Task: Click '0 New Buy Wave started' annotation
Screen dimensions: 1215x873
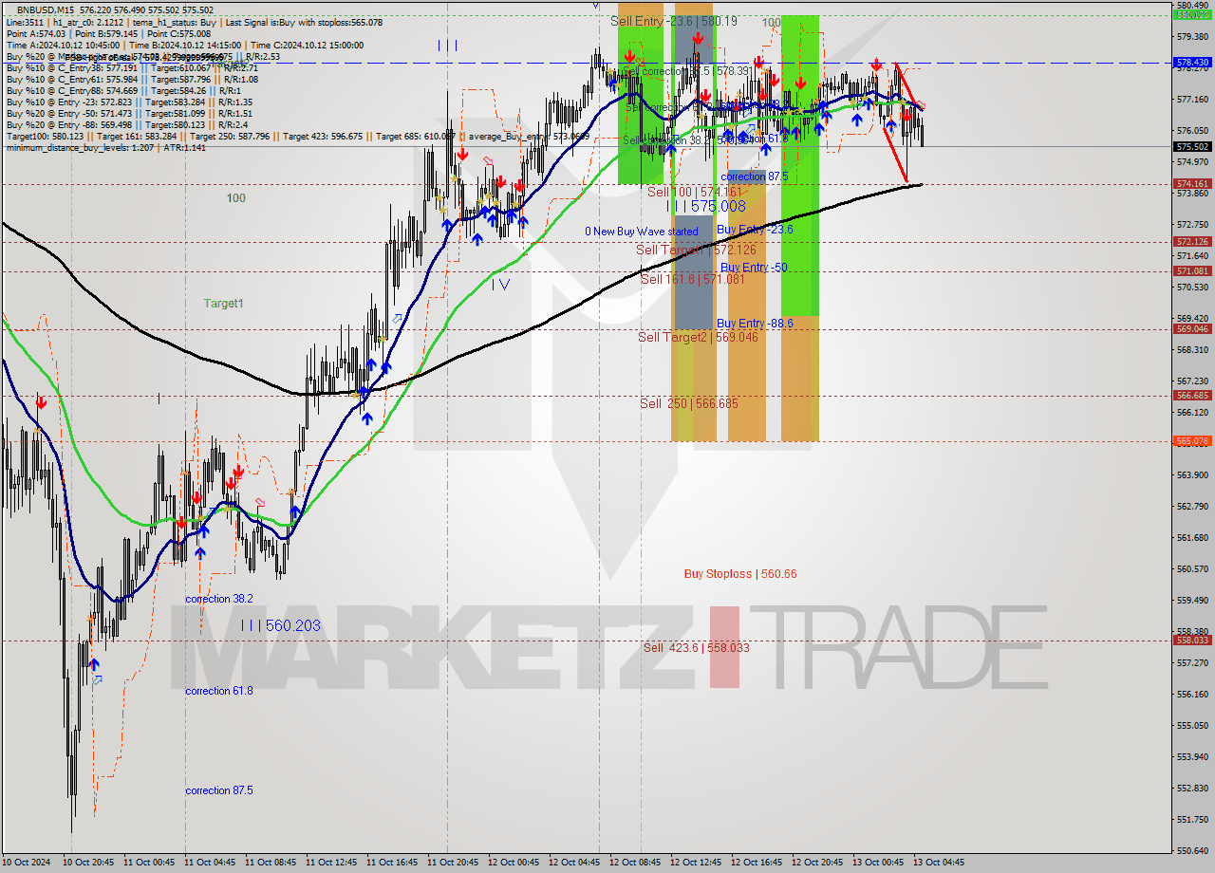Action: pos(641,232)
